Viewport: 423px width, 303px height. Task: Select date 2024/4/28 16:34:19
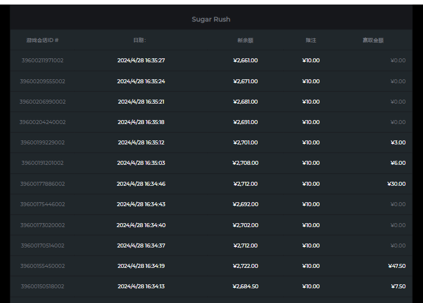(141, 266)
